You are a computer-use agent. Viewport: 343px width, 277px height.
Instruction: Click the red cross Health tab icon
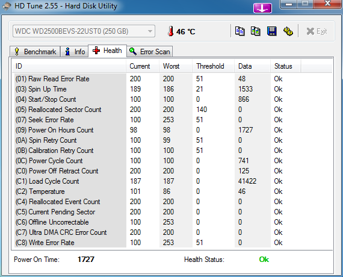coord(96,51)
